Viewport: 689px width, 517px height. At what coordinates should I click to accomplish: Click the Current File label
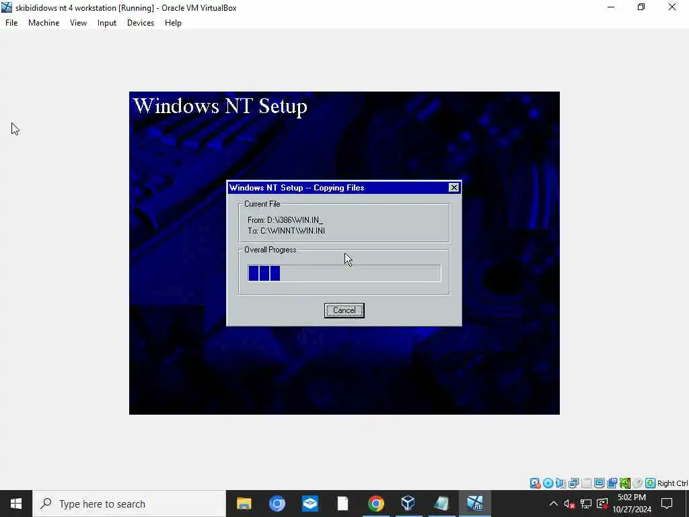(262, 204)
